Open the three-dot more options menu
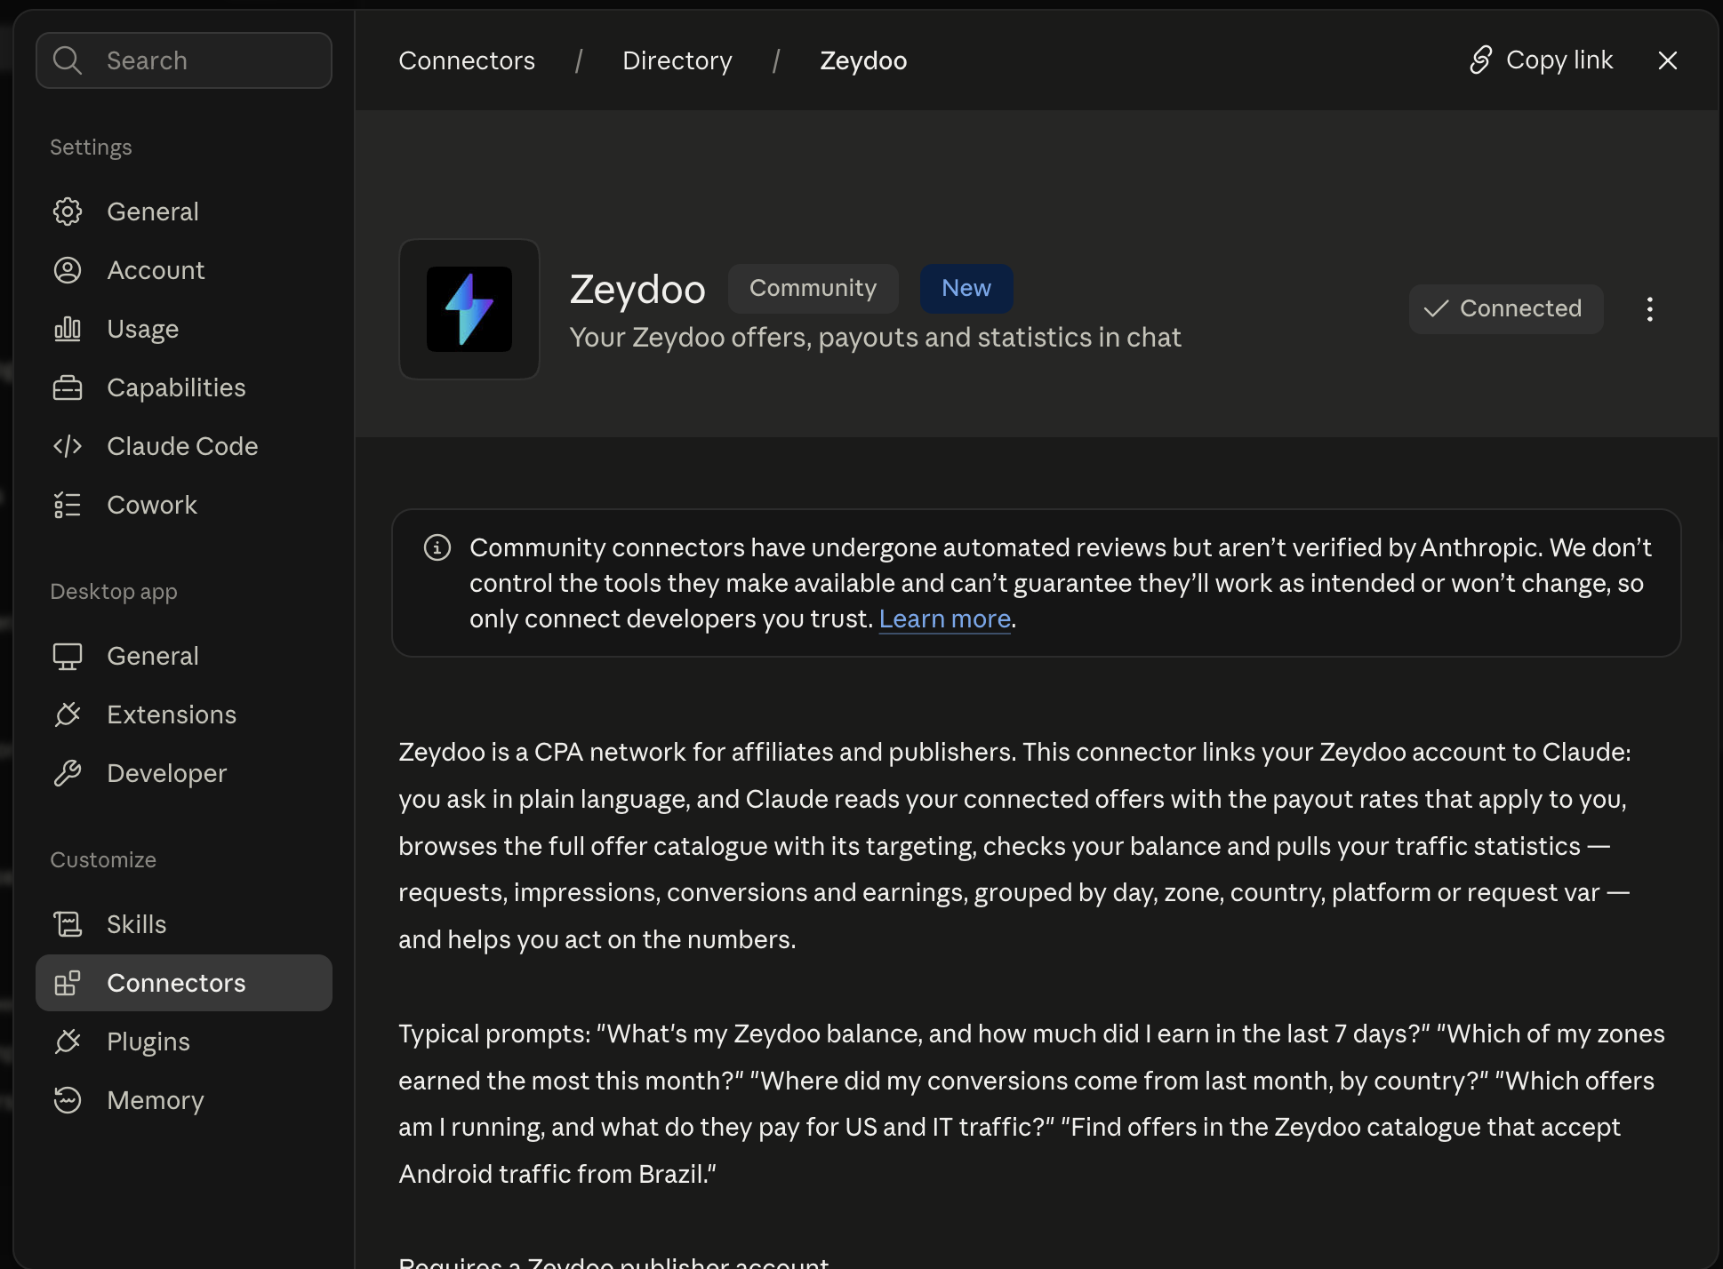The image size is (1723, 1269). (x=1650, y=309)
